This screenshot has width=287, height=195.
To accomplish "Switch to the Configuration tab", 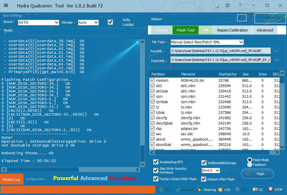I will (35, 179).
